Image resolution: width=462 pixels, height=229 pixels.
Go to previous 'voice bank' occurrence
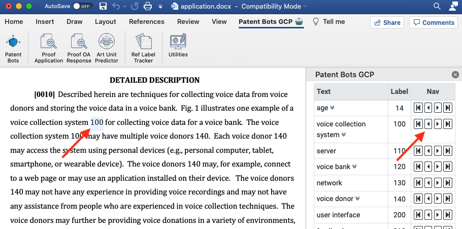point(428,167)
